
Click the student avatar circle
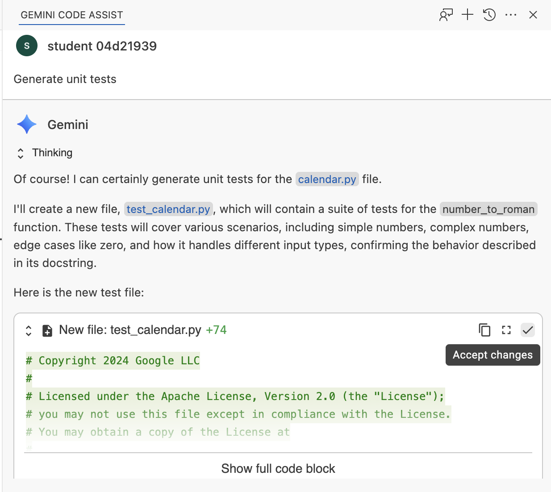click(27, 46)
